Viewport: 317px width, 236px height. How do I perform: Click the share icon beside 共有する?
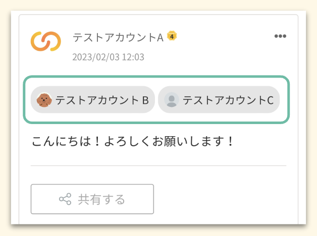pos(65,199)
